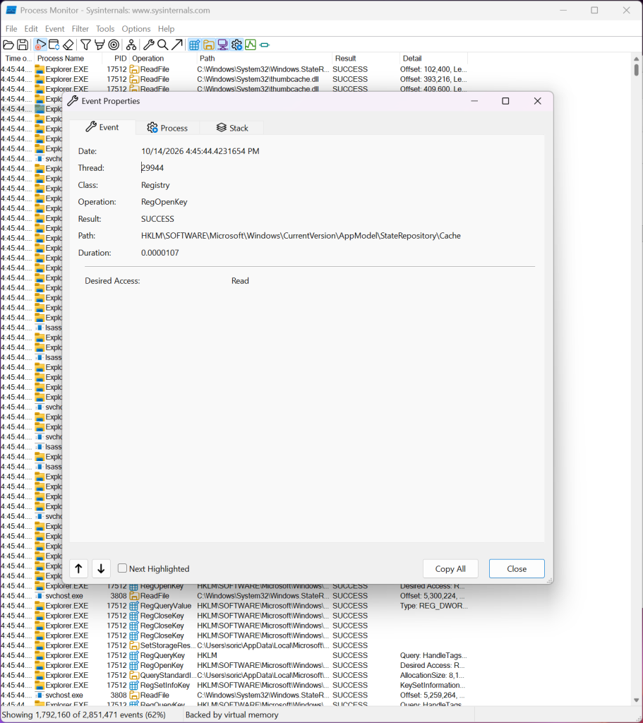
Task: Click the teal toolbar icon after profiling graph
Action: (264, 44)
